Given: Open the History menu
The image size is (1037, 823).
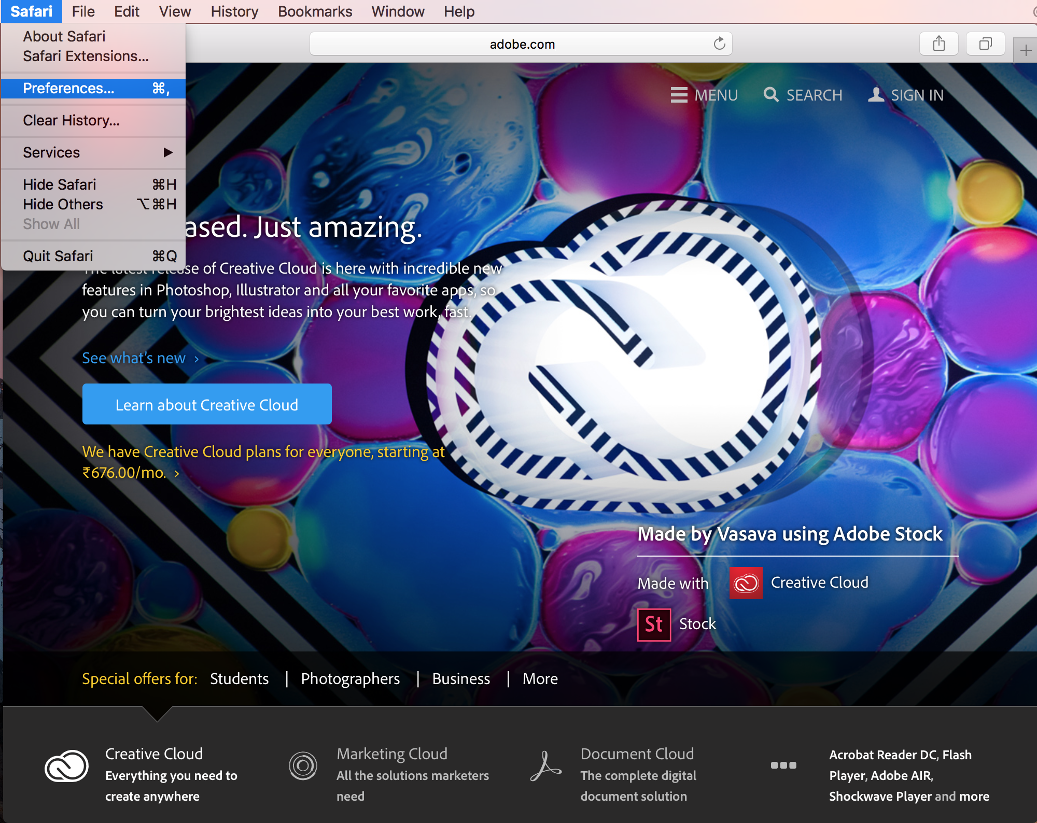Looking at the screenshot, I should pos(234,11).
